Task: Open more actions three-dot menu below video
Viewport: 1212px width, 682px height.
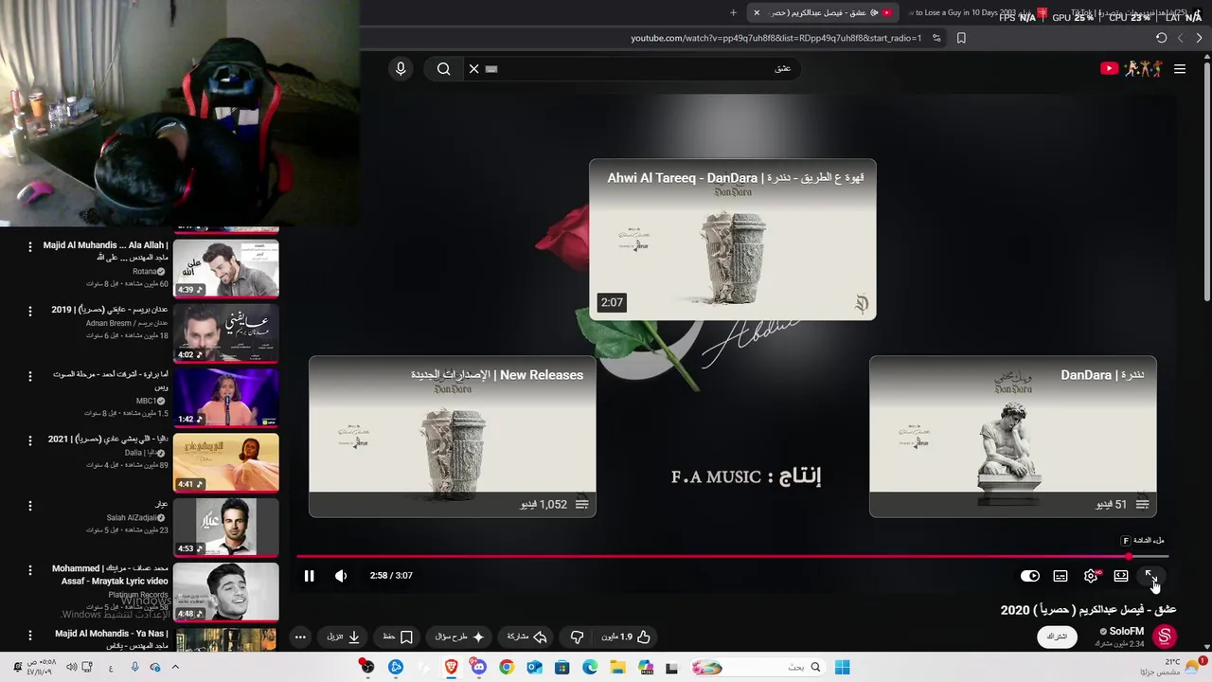Action: [x=300, y=637]
